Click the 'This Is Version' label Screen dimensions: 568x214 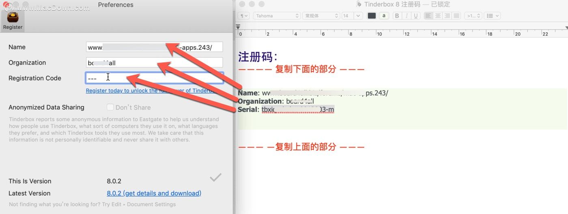tap(30, 181)
